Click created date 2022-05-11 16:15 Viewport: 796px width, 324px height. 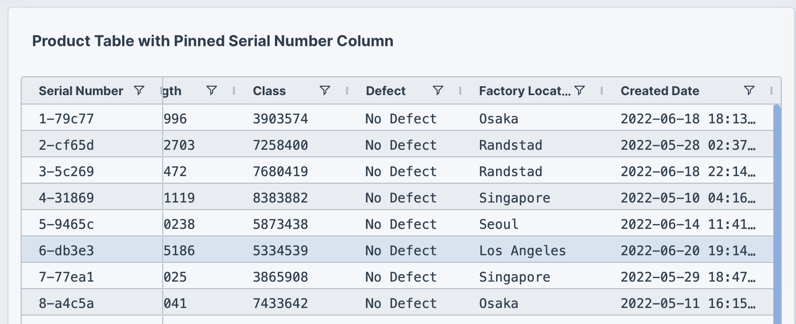pyautogui.click(x=688, y=303)
